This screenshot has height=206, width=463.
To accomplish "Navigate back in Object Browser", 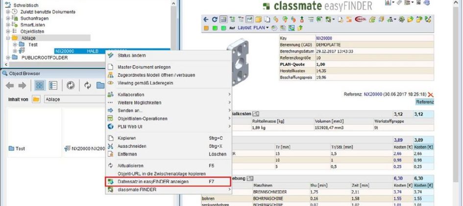I will (10, 86).
